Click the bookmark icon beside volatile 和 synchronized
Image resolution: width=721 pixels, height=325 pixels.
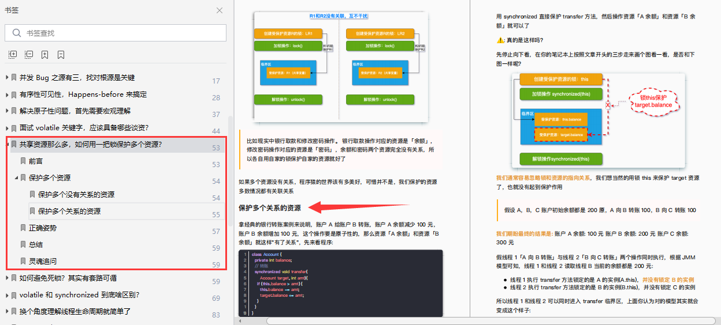point(14,294)
